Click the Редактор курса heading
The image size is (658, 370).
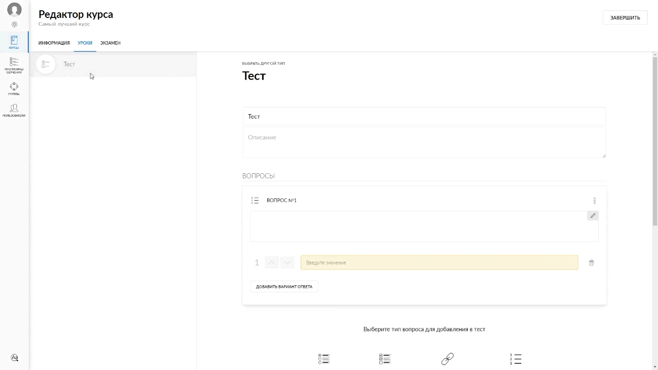(x=76, y=14)
